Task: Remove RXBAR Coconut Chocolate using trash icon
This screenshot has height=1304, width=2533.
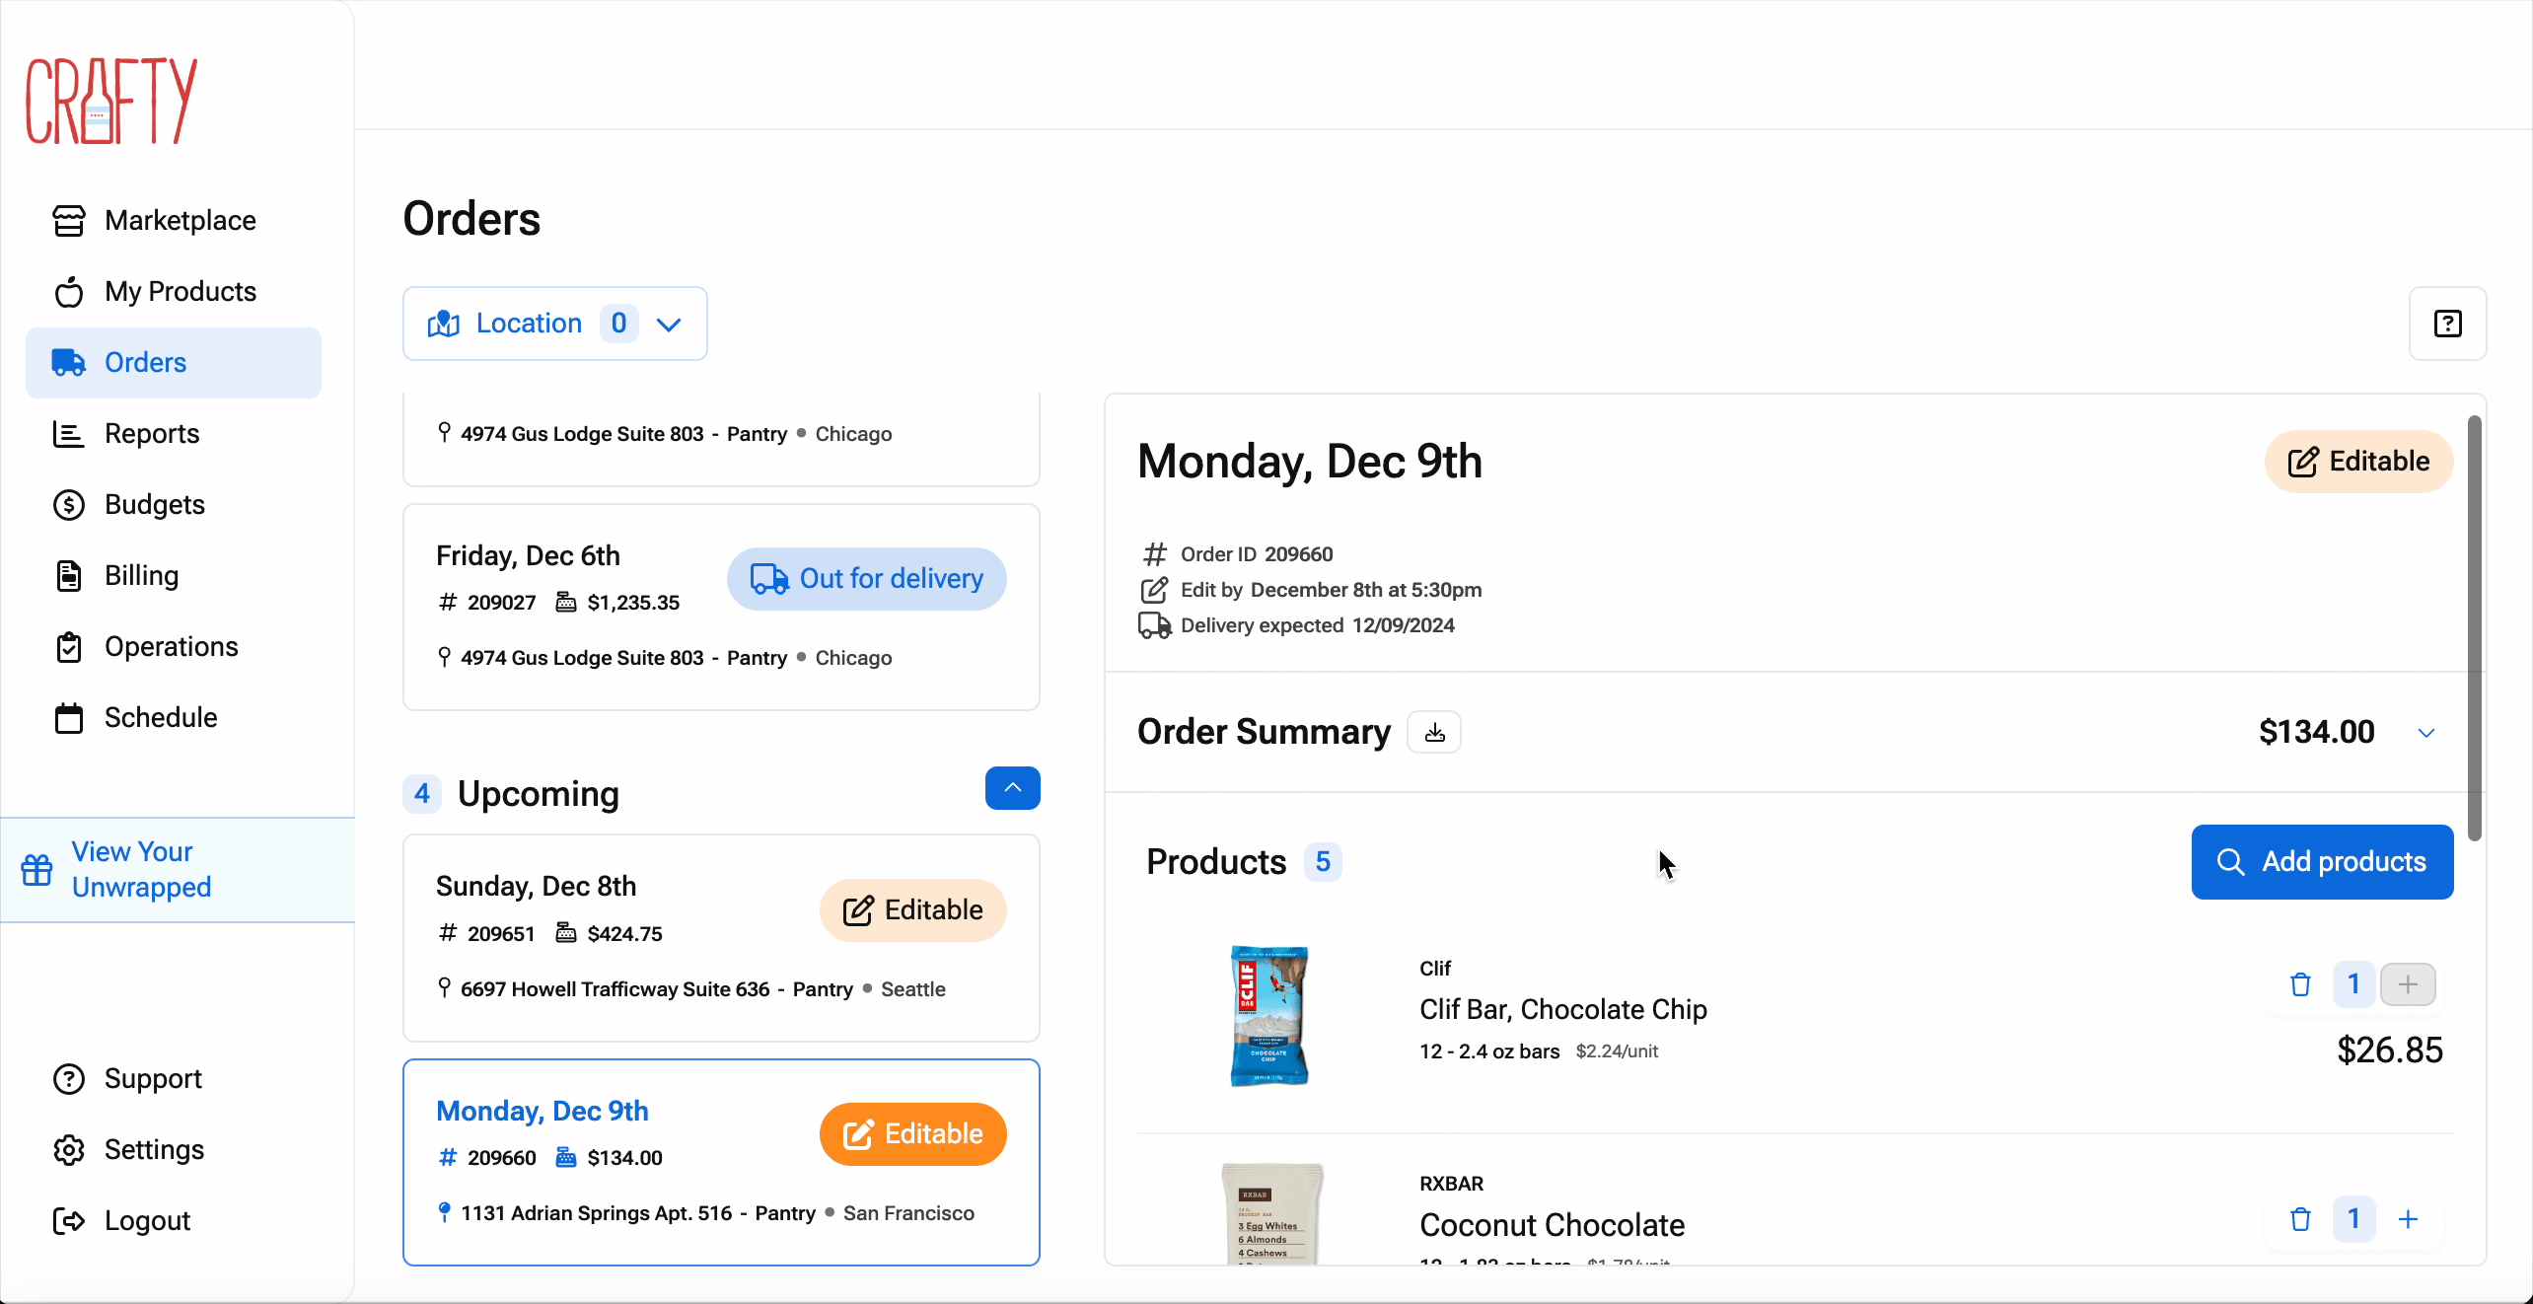Action: [x=2300, y=1219]
